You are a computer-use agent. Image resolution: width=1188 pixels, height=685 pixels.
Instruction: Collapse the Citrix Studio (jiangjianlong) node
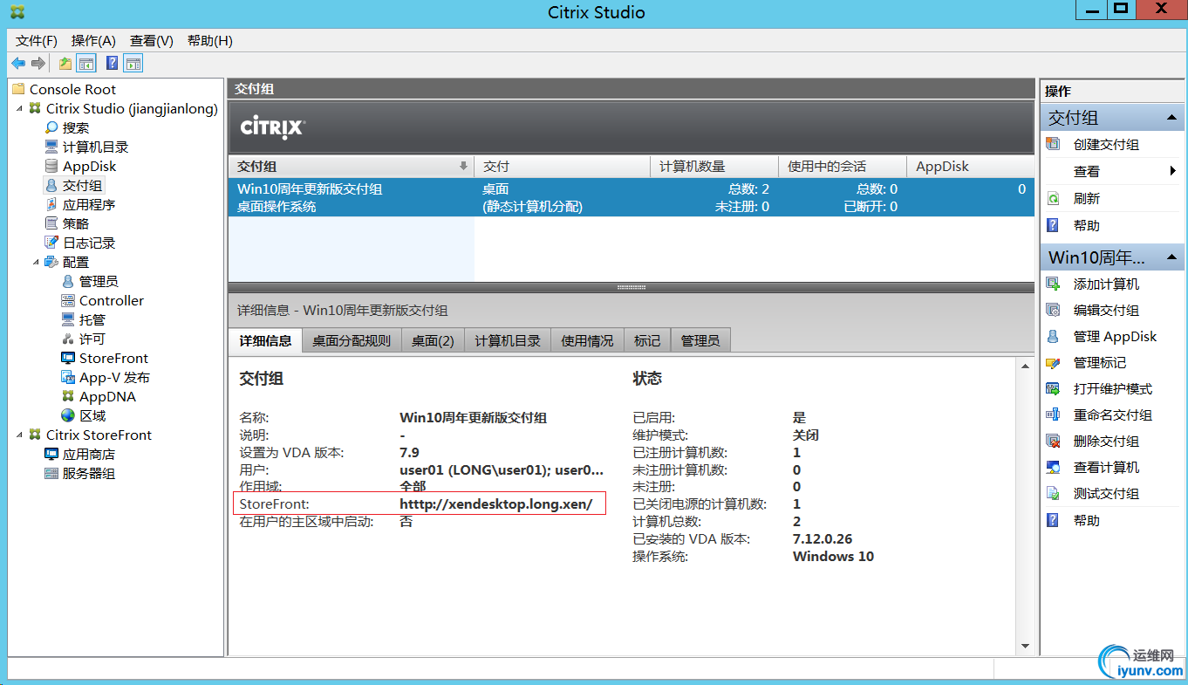click(x=19, y=109)
